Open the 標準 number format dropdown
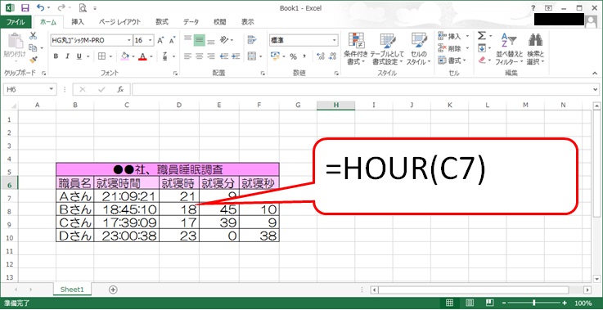The image size is (603, 310). 334,40
